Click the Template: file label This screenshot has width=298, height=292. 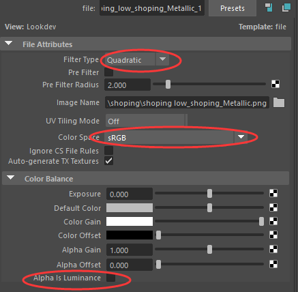[263, 27]
